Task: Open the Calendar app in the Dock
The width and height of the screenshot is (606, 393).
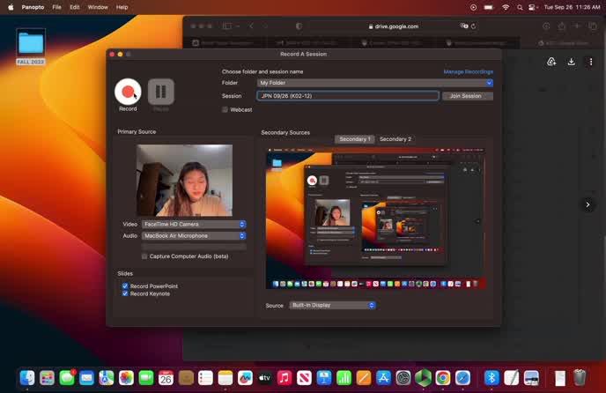Action: [x=166, y=377]
